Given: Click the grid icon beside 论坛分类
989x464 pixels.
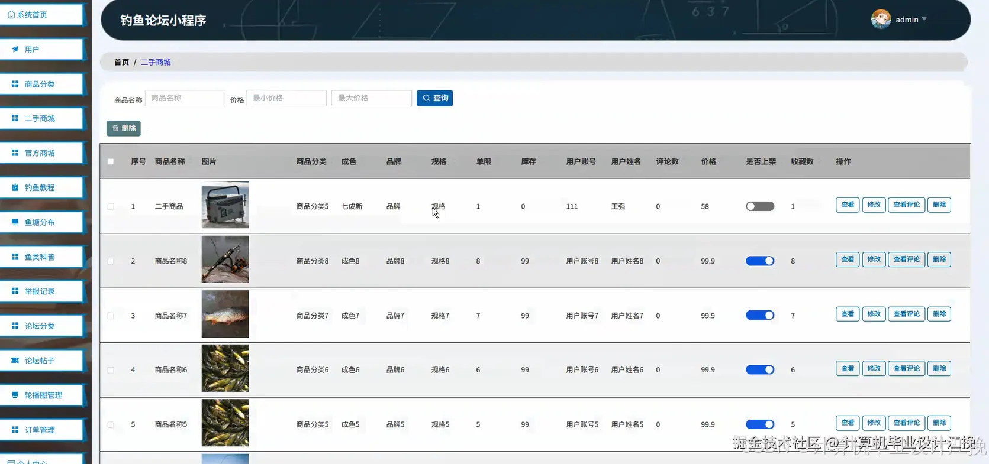Looking at the screenshot, I should tap(15, 326).
